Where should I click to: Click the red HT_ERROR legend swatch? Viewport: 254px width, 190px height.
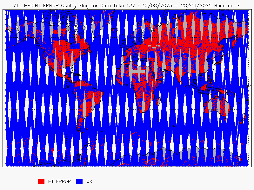(x=41, y=181)
